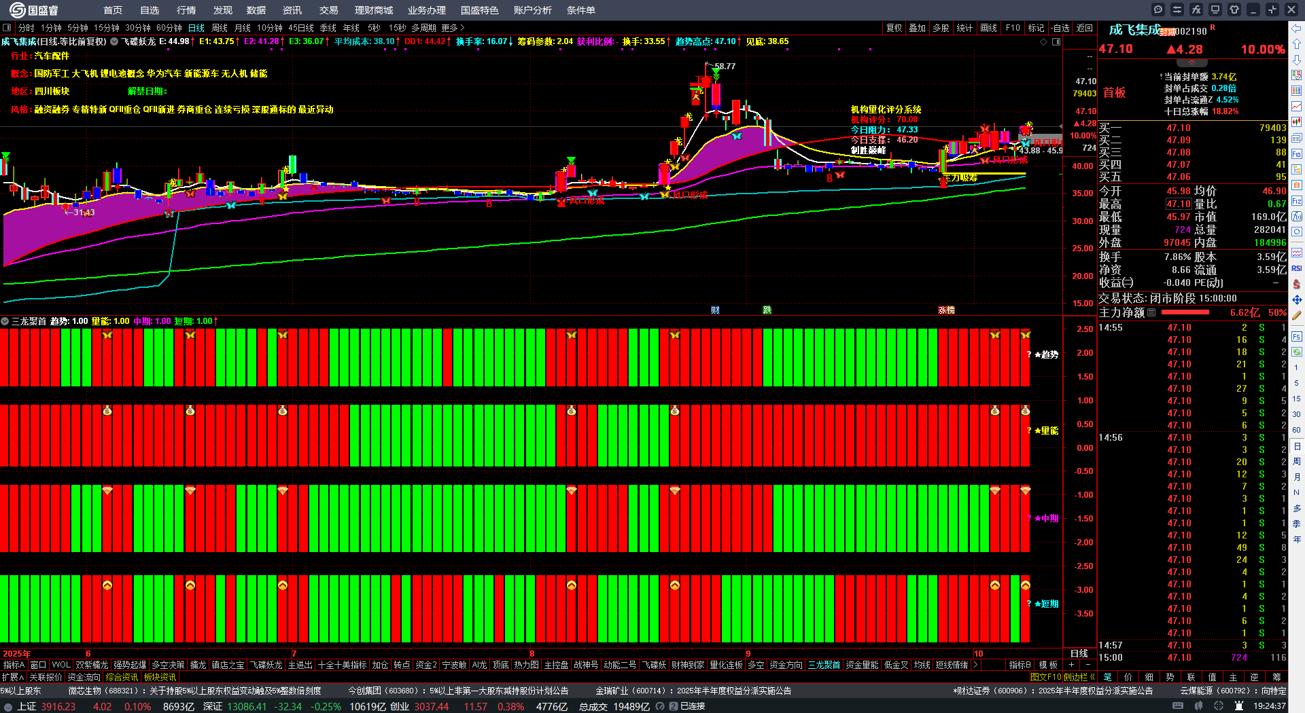Screen dimensions: 1305x713
Task: Open the quote list table icon in sidebar
Action: coord(1297,91)
